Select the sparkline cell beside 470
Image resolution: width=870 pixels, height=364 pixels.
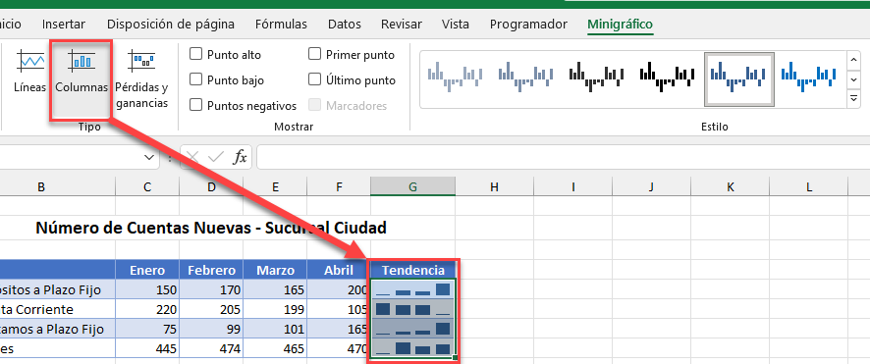(412, 349)
